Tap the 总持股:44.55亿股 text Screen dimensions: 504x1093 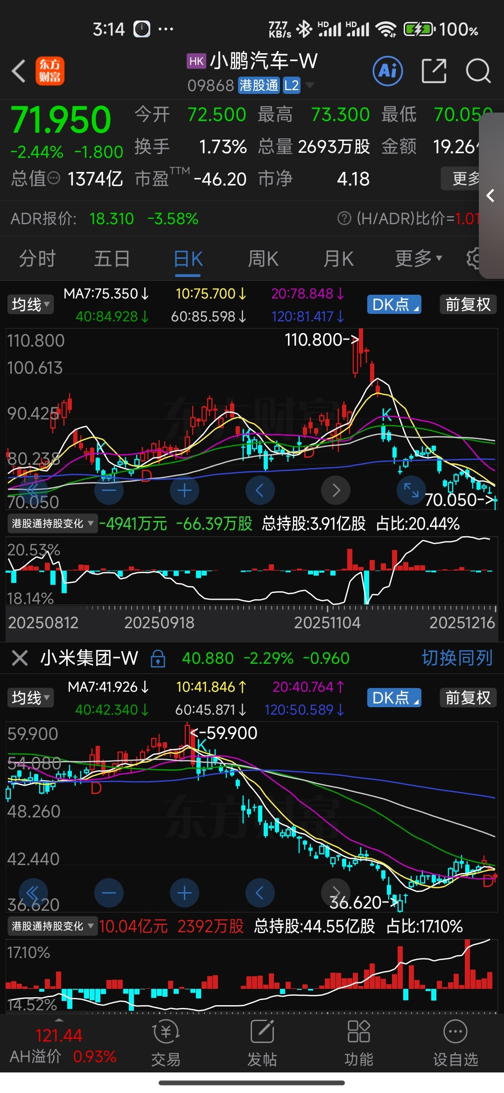(x=315, y=926)
